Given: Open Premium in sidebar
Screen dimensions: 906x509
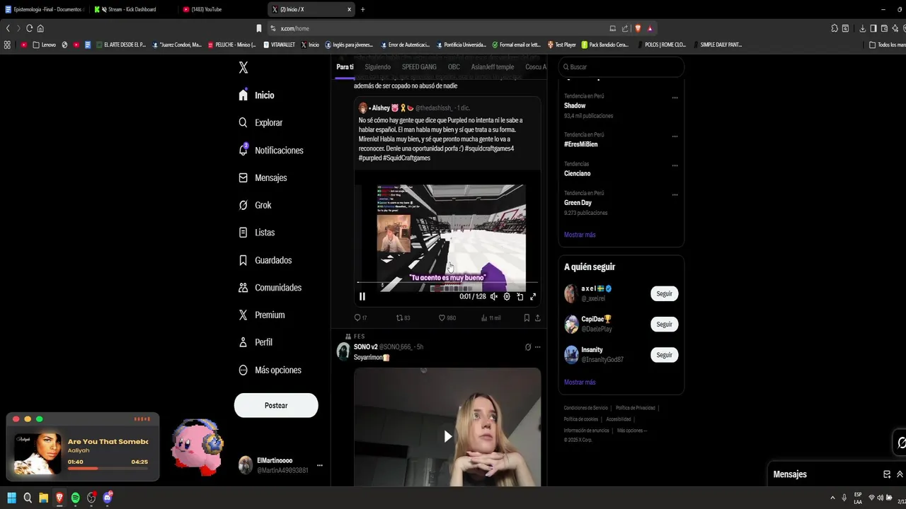Looking at the screenshot, I should 261,315.
